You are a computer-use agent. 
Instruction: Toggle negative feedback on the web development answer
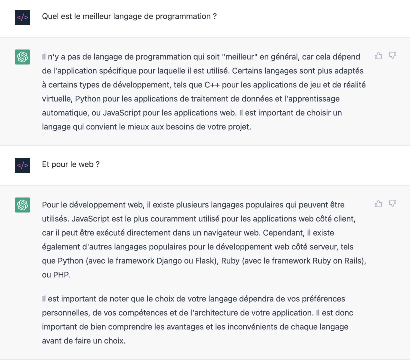(x=392, y=204)
